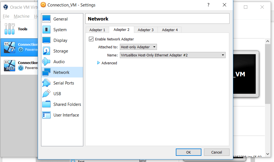The height and width of the screenshot is (162, 274).
Task: Open the Shared Folders settings icon
Action: (x=46, y=104)
